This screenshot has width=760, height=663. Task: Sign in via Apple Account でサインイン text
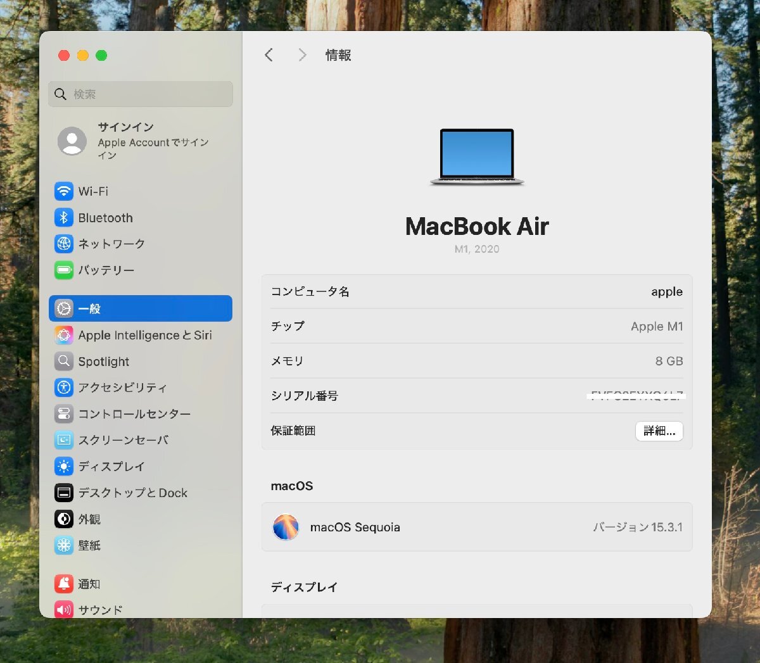click(153, 149)
